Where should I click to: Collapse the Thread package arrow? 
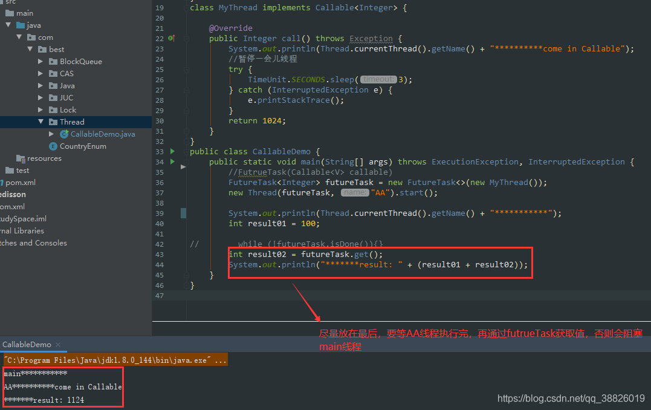pyautogui.click(x=40, y=122)
